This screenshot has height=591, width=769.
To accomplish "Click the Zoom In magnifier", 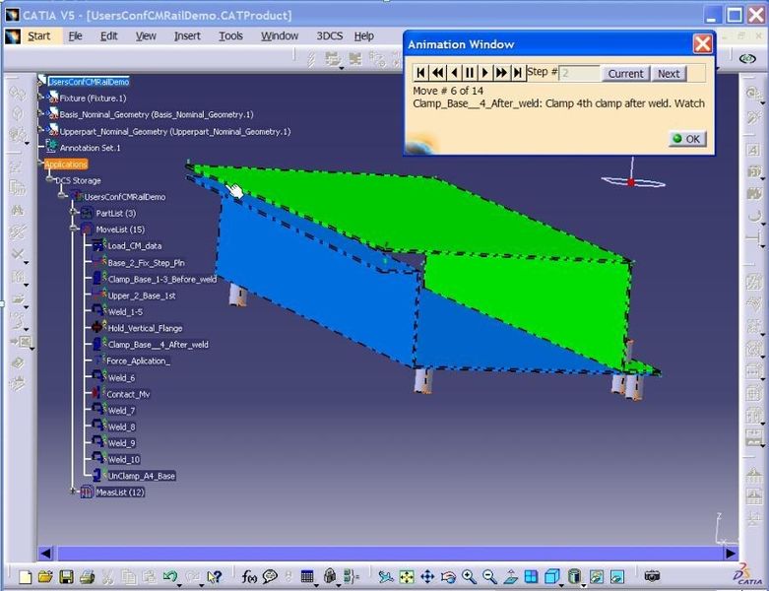I will (x=469, y=577).
